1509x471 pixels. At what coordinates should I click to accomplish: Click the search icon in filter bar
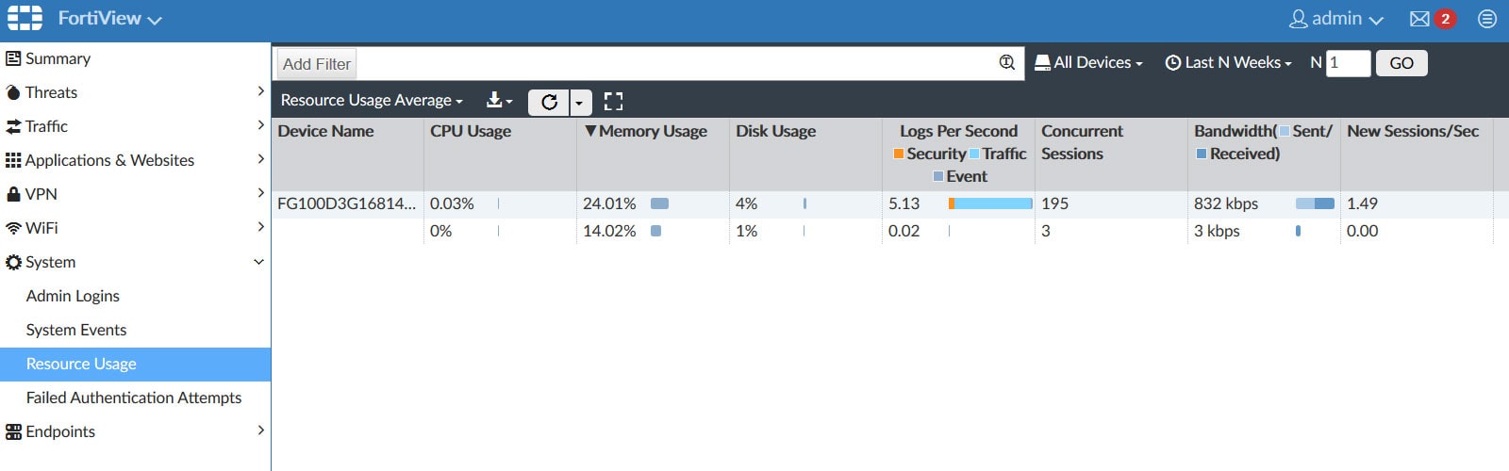coord(1006,63)
